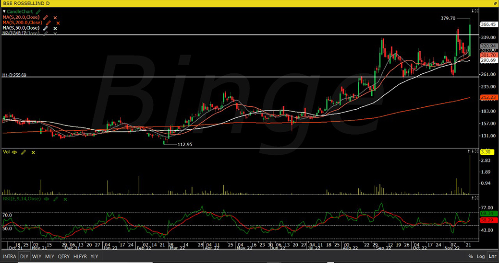The width and height of the screenshot is (499, 263).
Task: Maximize the price chart panel
Action: [477, 11]
